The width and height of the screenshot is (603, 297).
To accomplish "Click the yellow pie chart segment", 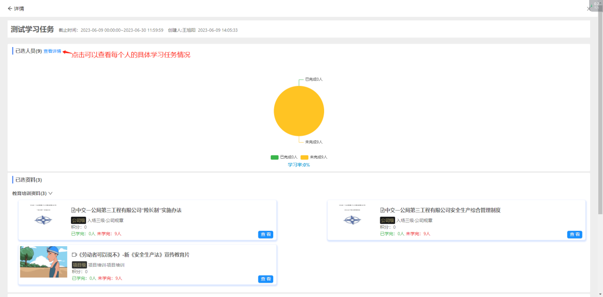I will click(x=299, y=111).
